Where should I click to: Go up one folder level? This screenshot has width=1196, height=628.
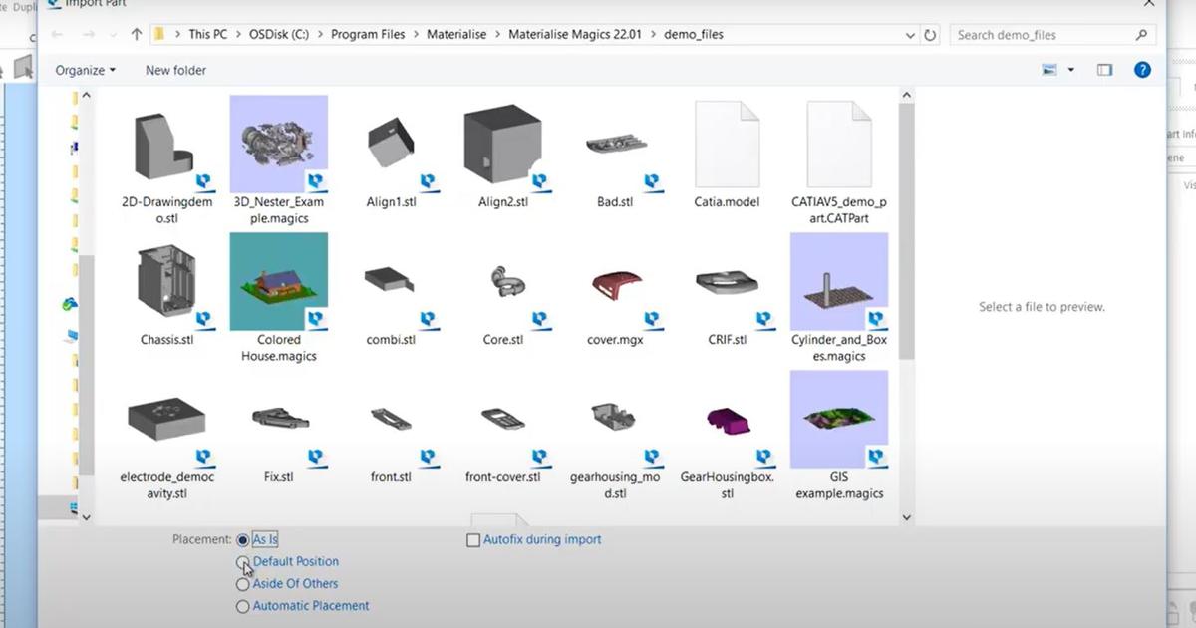coord(137,35)
